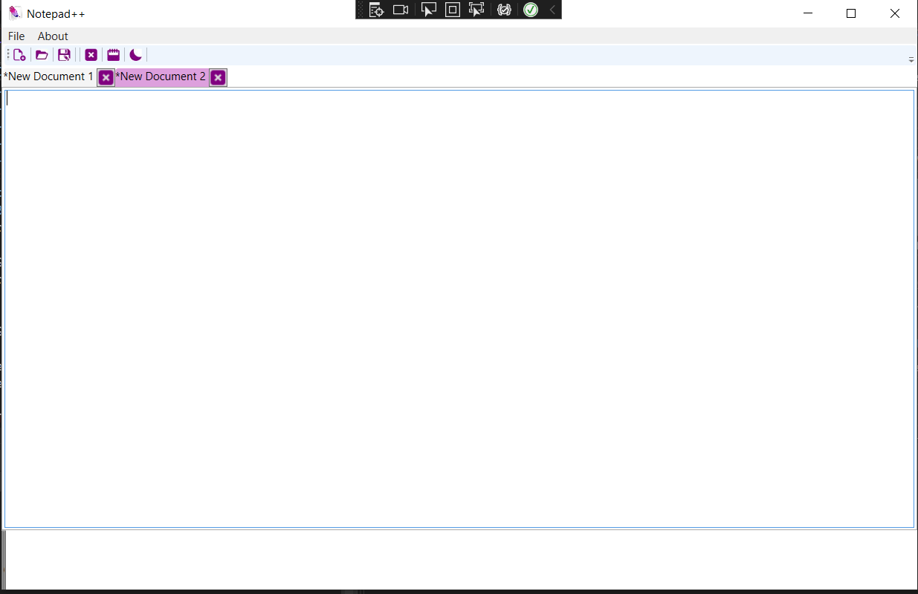Insert the date via the calendar icon
Viewport: 918px width, 594px height.
(x=113, y=54)
